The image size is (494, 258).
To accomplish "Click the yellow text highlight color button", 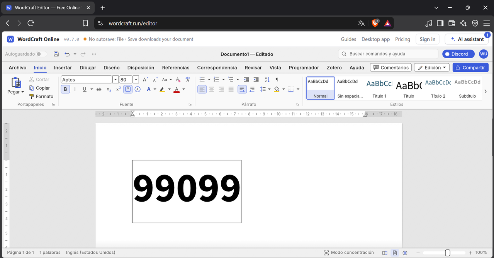I will [162, 89].
